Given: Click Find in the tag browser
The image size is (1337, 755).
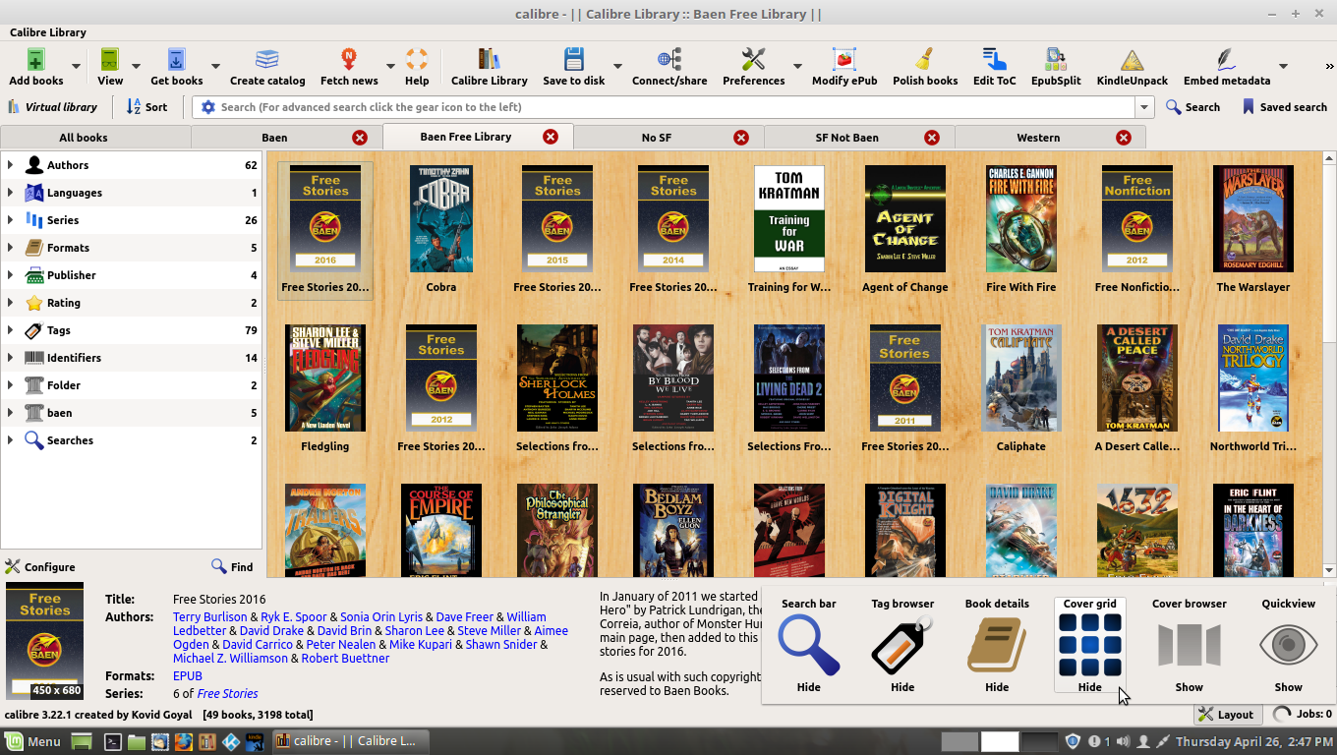Looking at the screenshot, I should [x=232, y=567].
